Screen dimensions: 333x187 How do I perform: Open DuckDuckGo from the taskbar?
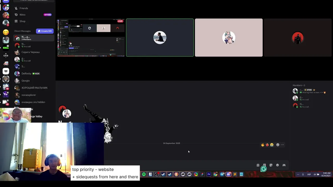pos(176,174)
